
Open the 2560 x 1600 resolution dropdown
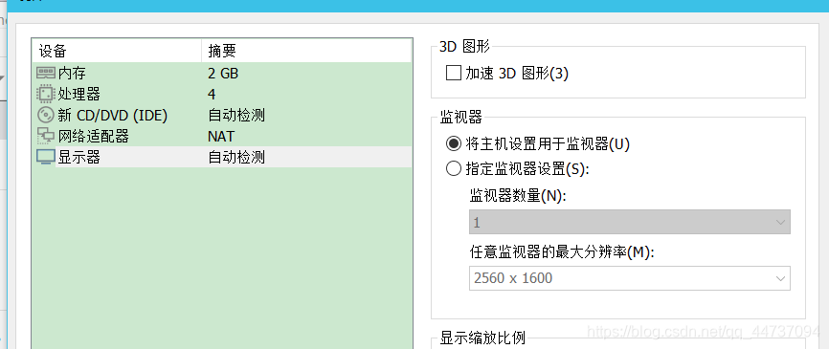tap(630, 277)
